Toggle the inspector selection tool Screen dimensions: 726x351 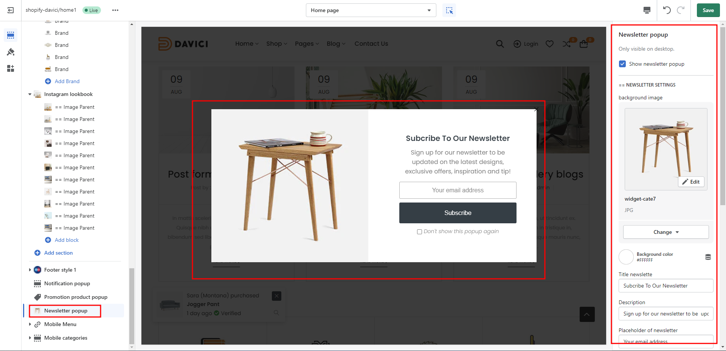[x=449, y=10]
